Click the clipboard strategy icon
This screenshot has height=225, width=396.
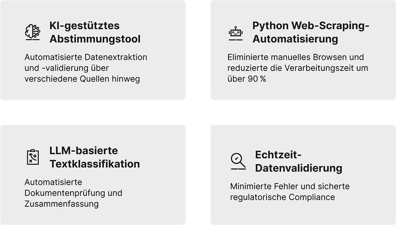[x=32, y=157]
